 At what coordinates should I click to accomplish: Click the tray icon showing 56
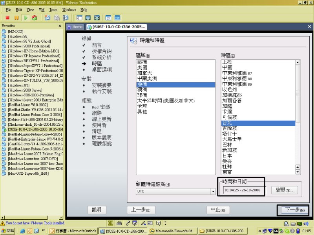click(x=276, y=231)
